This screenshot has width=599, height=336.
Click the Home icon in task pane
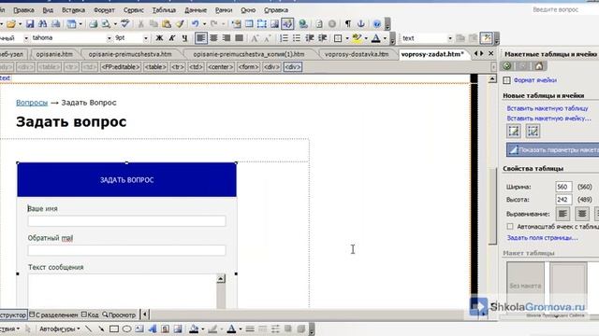(539, 66)
